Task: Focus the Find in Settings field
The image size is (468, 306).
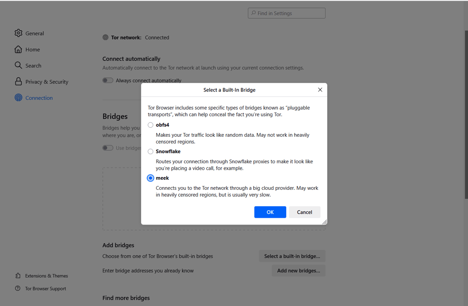Action: click(287, 13)
